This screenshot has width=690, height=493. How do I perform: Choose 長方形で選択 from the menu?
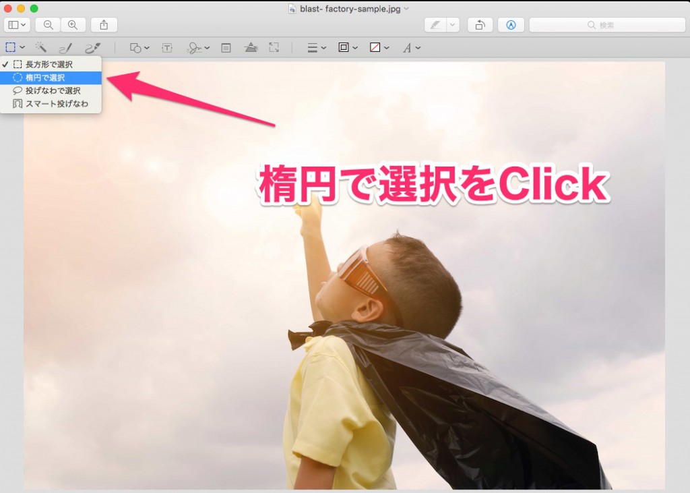51,64
